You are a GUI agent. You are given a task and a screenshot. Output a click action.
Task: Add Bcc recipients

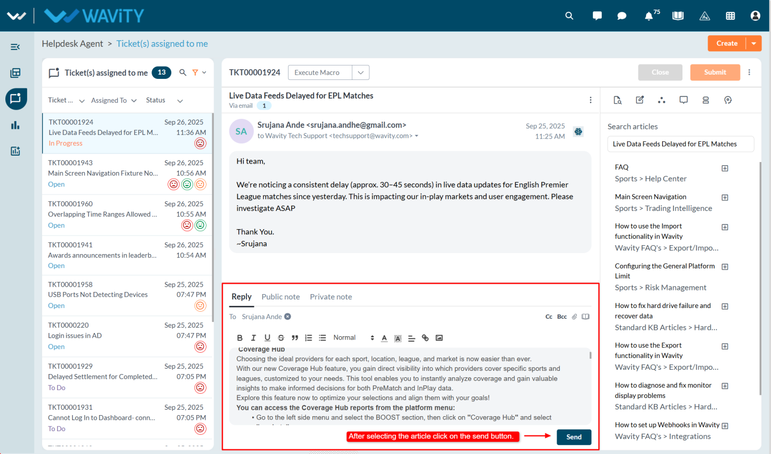point(562,317)
